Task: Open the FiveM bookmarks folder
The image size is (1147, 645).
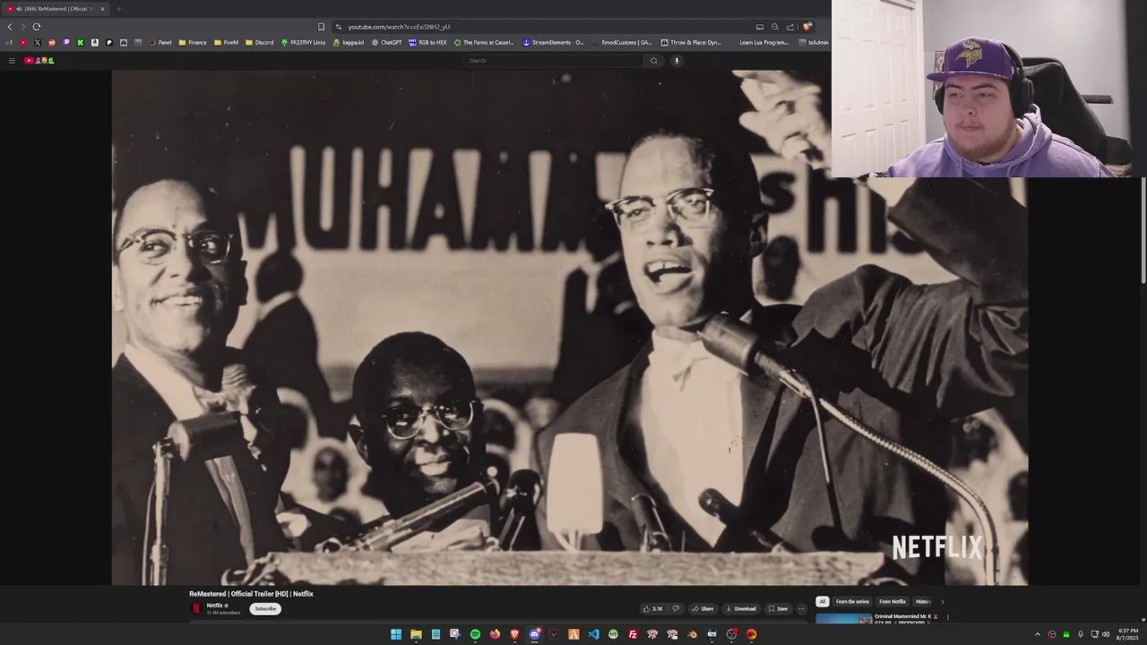Action: pyautogui.click(x=226, y=42)
